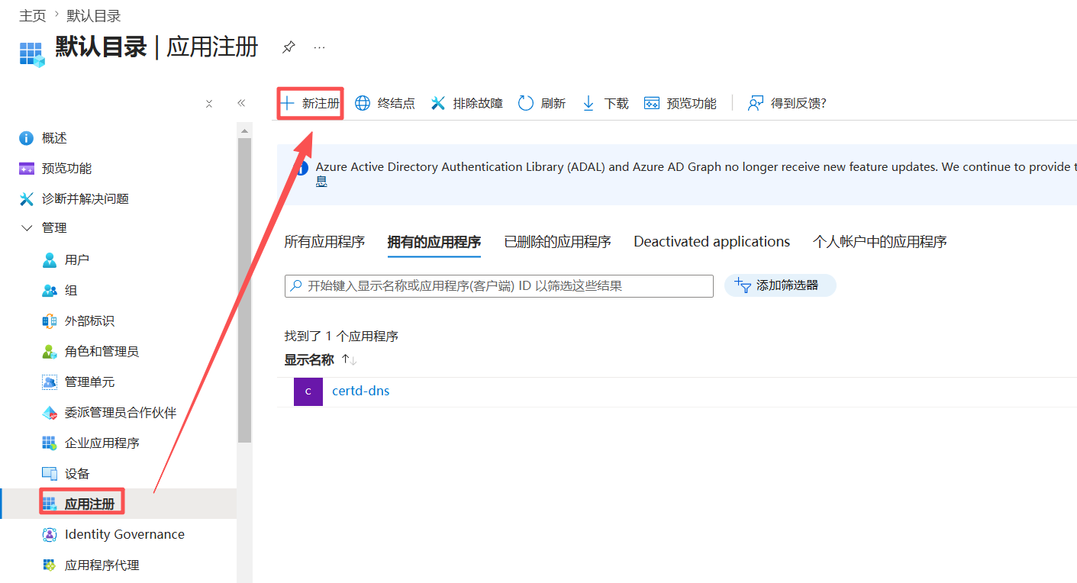Screen dimensions: 1077x583
Task: Open the more options ellipsis menu
Action: (x=319, y=47)
